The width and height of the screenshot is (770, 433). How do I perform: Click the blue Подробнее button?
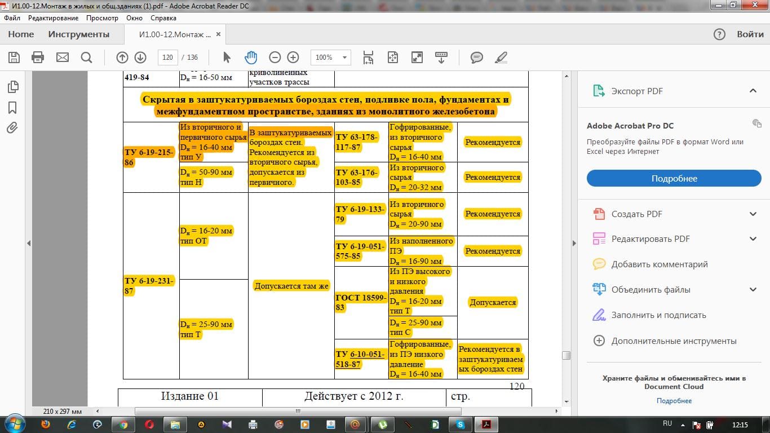(x=674, y=179)
